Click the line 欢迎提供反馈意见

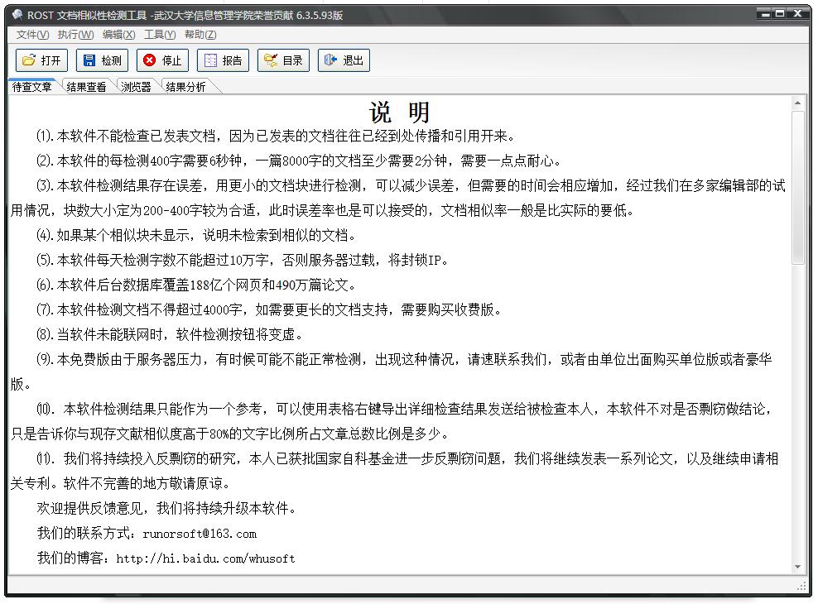tap(167, 508)
